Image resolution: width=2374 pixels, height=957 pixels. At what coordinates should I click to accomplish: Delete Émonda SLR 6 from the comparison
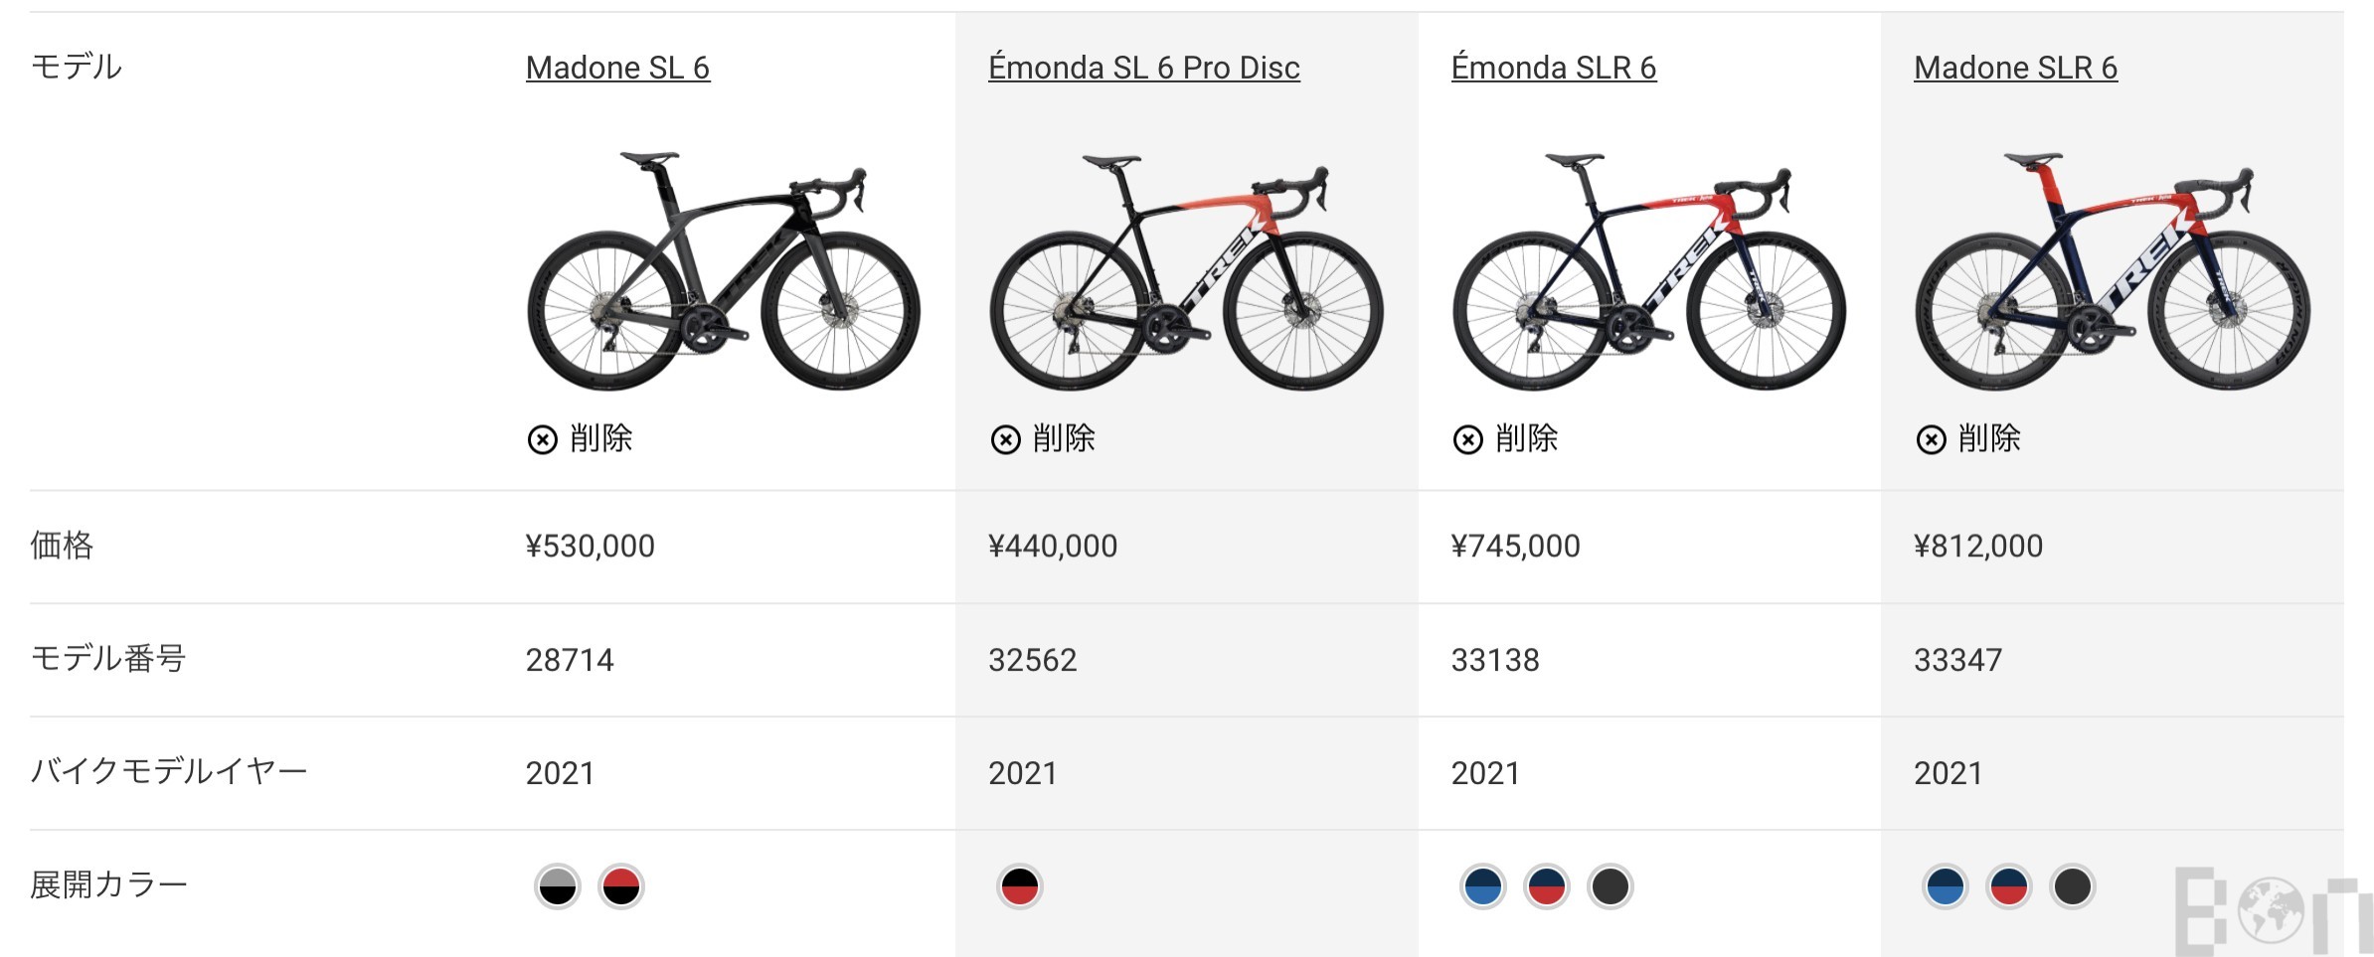pyautogui.click(x=1468, y=439)
